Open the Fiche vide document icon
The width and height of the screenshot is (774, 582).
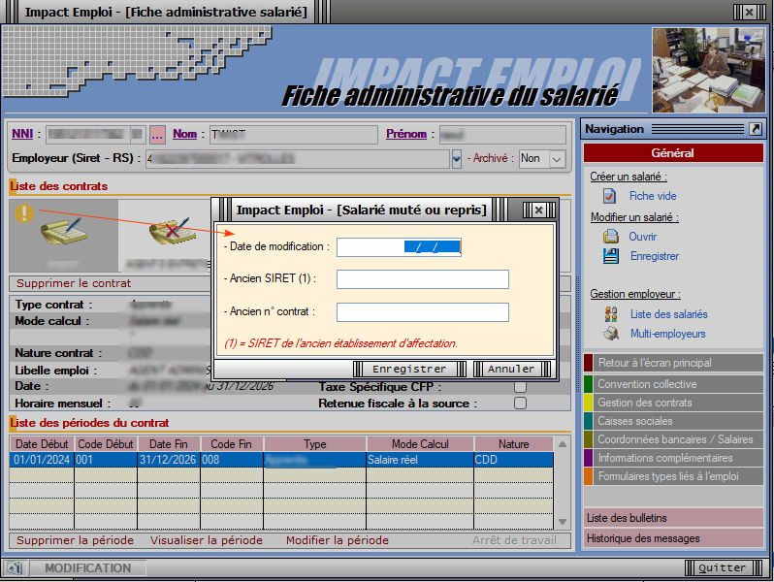tap(610, 196)
